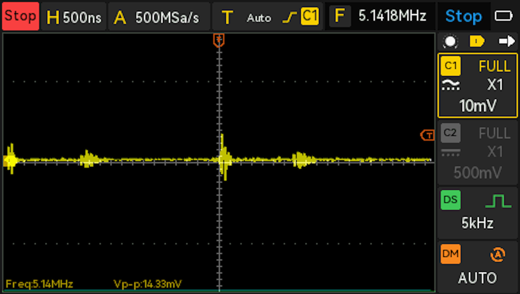Toggle channel C1 via its yellow badge
This screenshot has width=520, height=294.
point(451,66)
